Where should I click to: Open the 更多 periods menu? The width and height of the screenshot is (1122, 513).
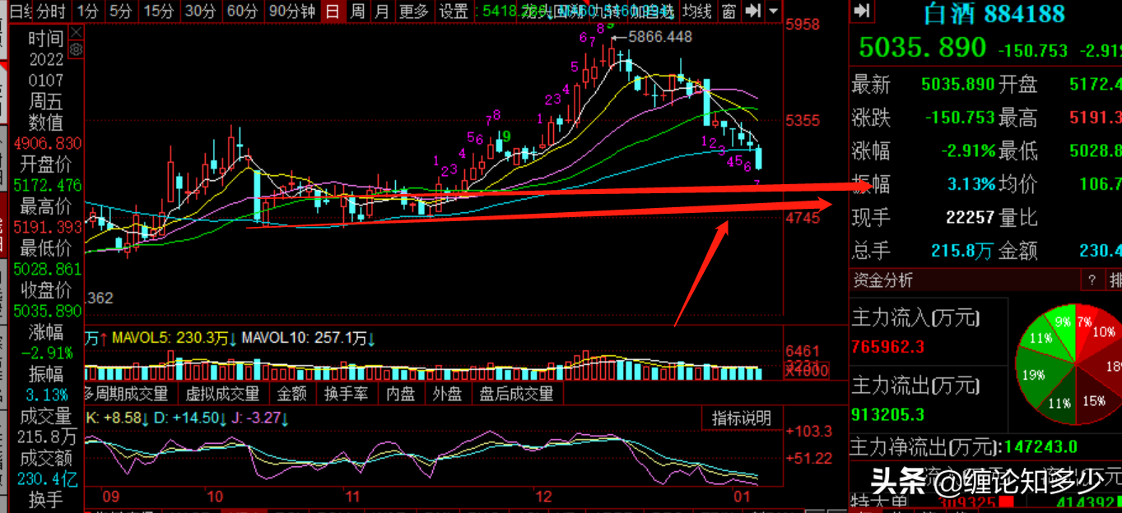click(x=414, y=11)
